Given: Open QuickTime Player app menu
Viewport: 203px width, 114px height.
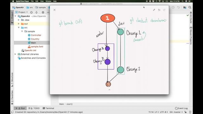Looking at the screenshot, I should coord(23,1).
